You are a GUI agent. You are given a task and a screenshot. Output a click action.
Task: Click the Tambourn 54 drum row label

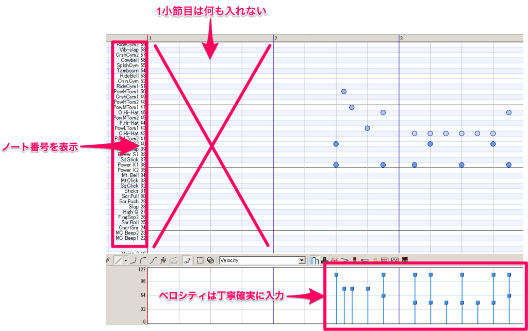click(131, 71)
